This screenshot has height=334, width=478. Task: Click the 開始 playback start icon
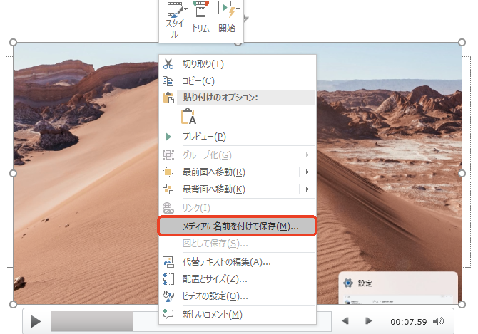(226, 9)
